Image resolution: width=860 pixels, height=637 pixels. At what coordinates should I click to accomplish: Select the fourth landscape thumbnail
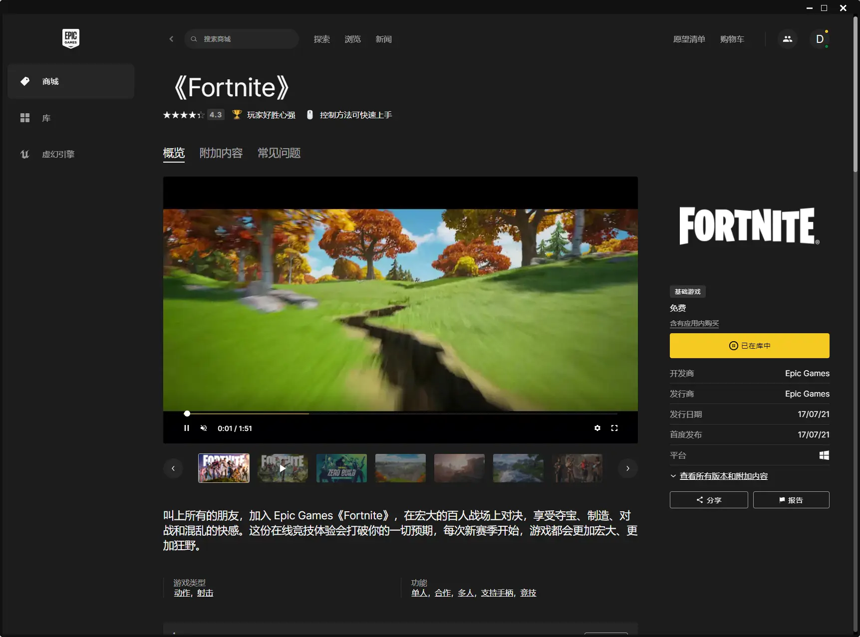coord(400,468)
